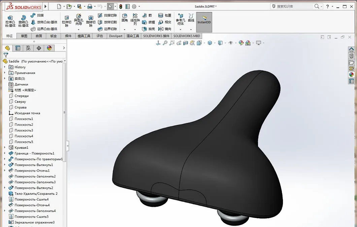Select Тело-Удалить/Сохранить 2 feature
The height and width of the screenshot is (227, 357).
[x=33, y=194]
